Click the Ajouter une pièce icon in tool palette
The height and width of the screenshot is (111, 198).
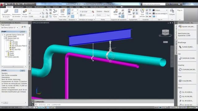click(x=180, y=27)
